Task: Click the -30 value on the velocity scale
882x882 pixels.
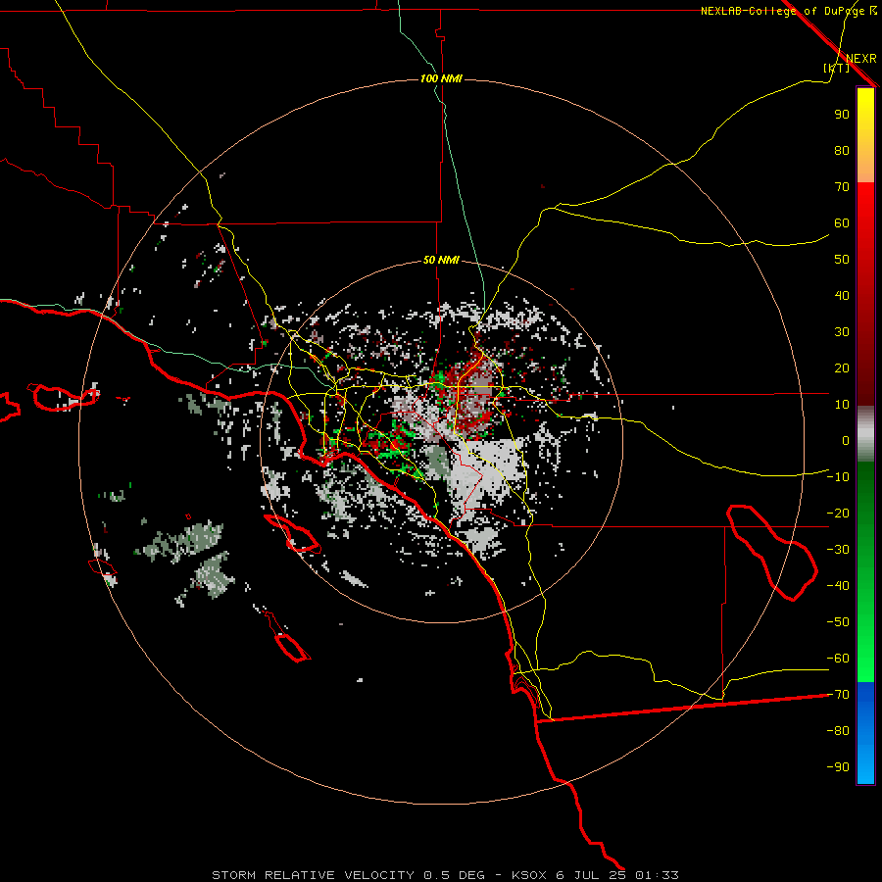Action: [x=838, y=550]
